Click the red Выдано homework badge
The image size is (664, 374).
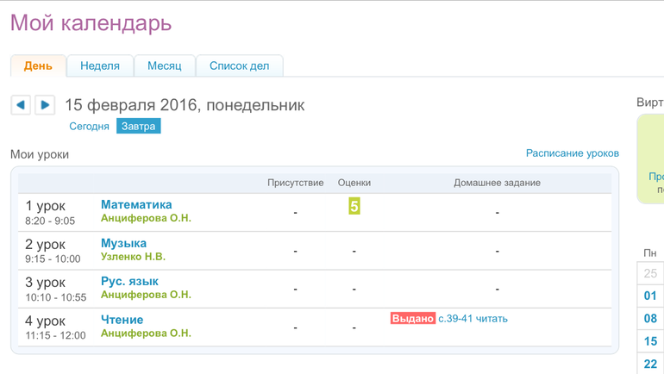pyautogui.click(x=412, y=319)
